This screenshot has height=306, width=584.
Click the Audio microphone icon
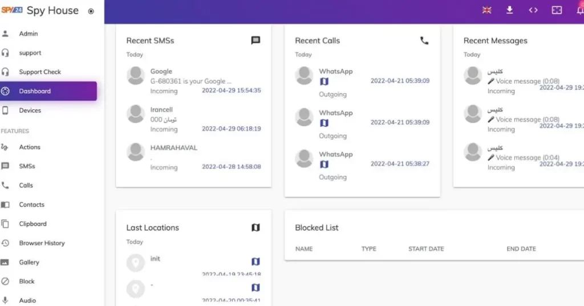pos(5,300)
